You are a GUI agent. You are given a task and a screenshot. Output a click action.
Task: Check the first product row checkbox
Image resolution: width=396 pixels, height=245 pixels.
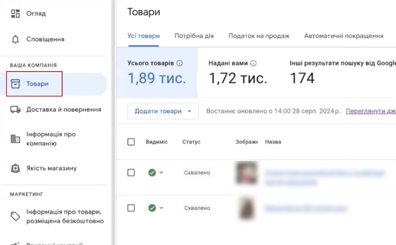[x=131, y=173]
